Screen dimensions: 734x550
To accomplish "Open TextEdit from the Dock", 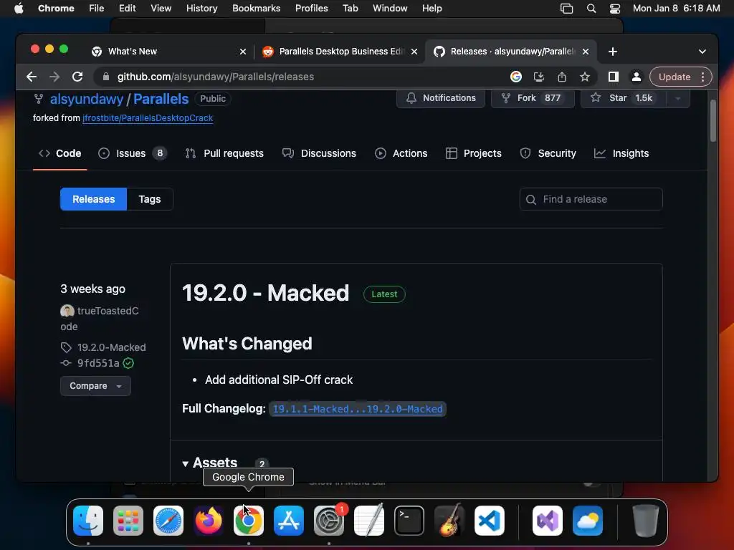I will 369,521.
